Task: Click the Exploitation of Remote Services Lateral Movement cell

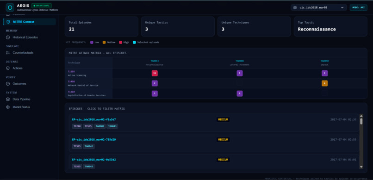Action: point(240,93)
